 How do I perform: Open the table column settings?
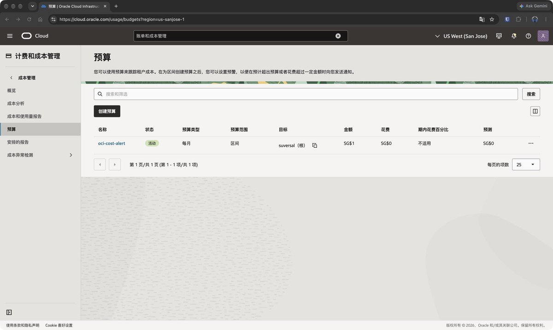click(x=535, y=111)
